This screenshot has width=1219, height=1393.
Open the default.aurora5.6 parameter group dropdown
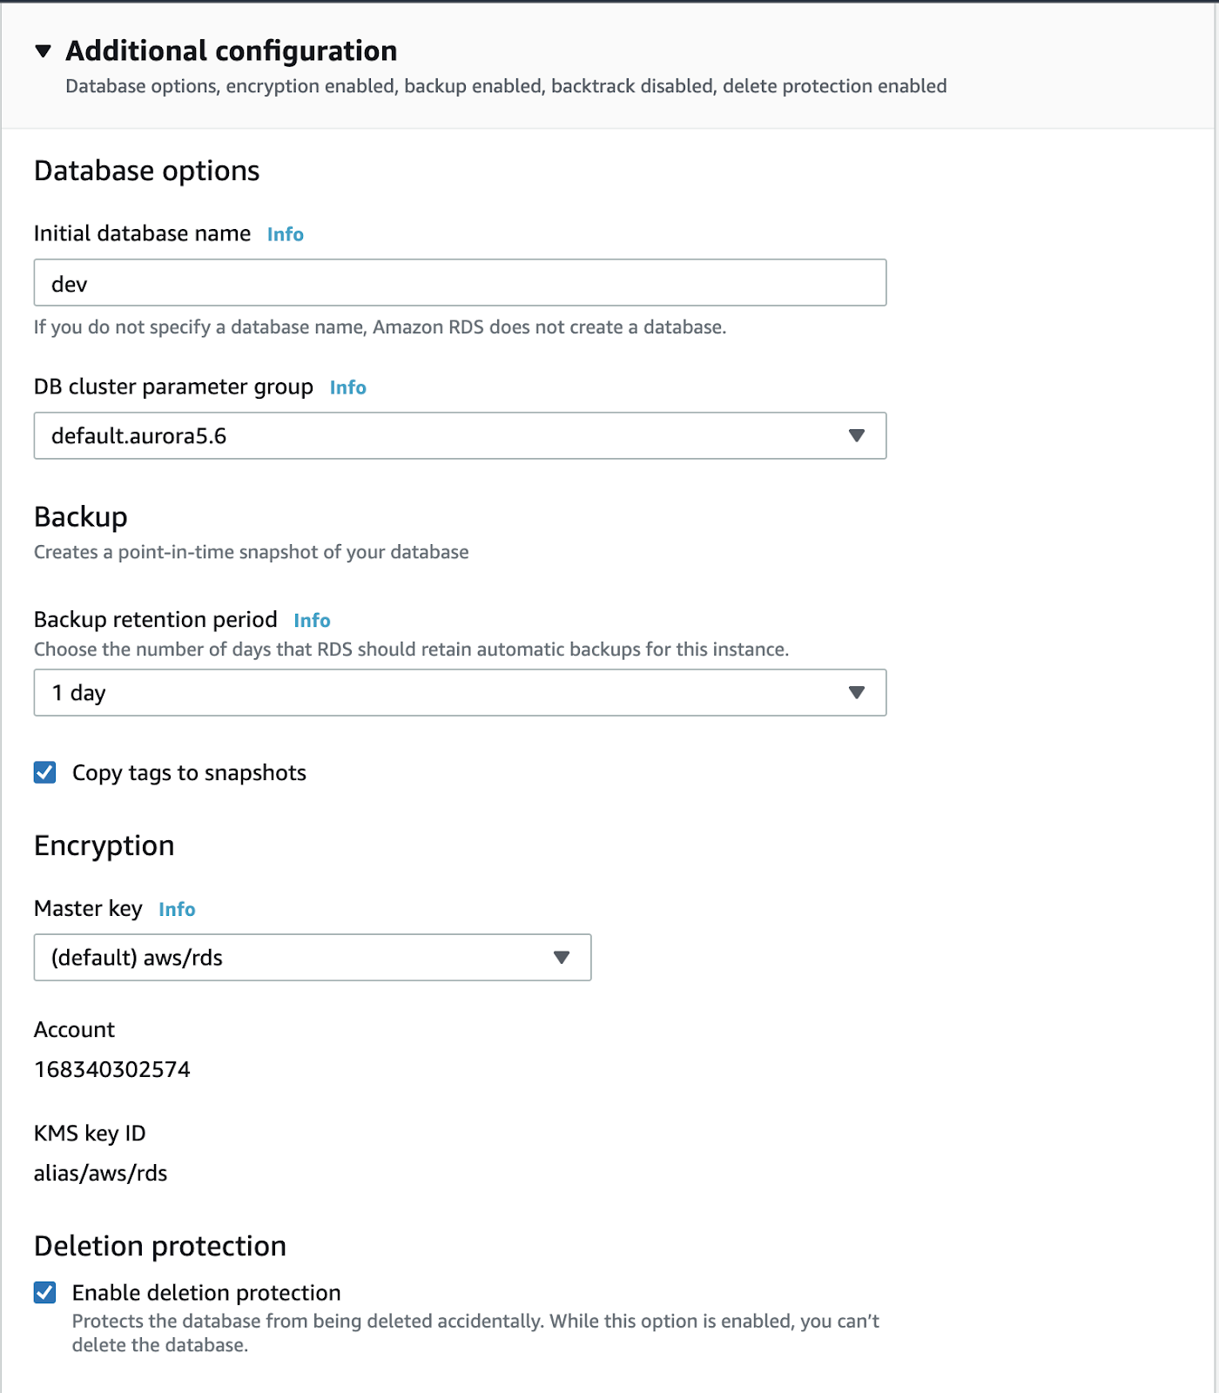pos(460,435)
